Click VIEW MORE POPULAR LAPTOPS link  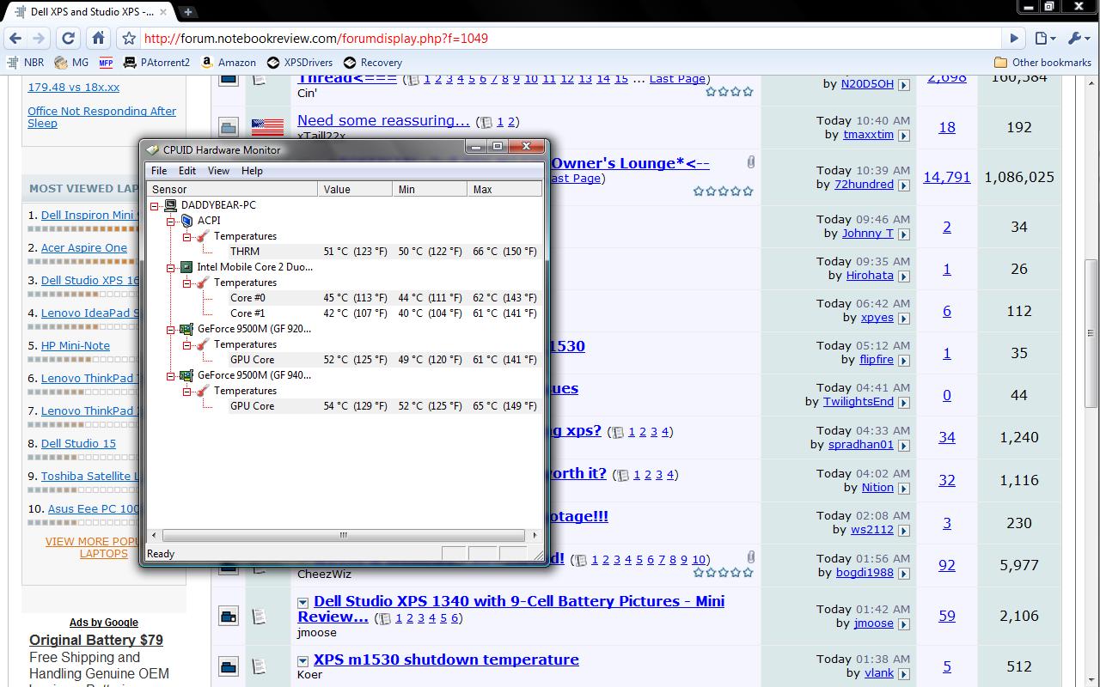93,547
